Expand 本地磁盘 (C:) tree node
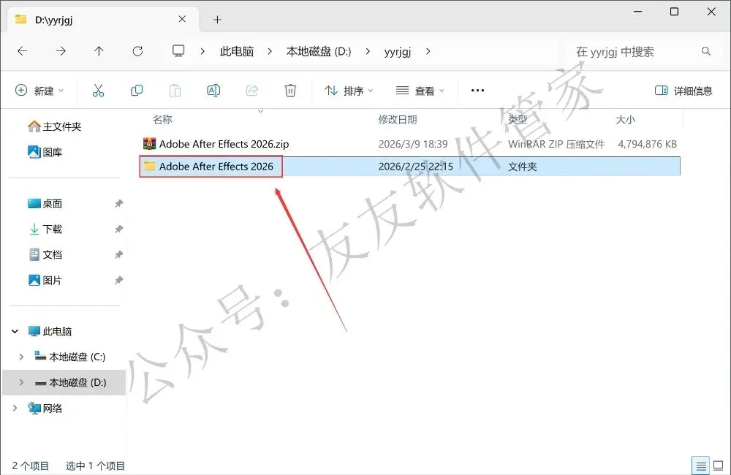 pyautogui.click(x=21, y=357)
